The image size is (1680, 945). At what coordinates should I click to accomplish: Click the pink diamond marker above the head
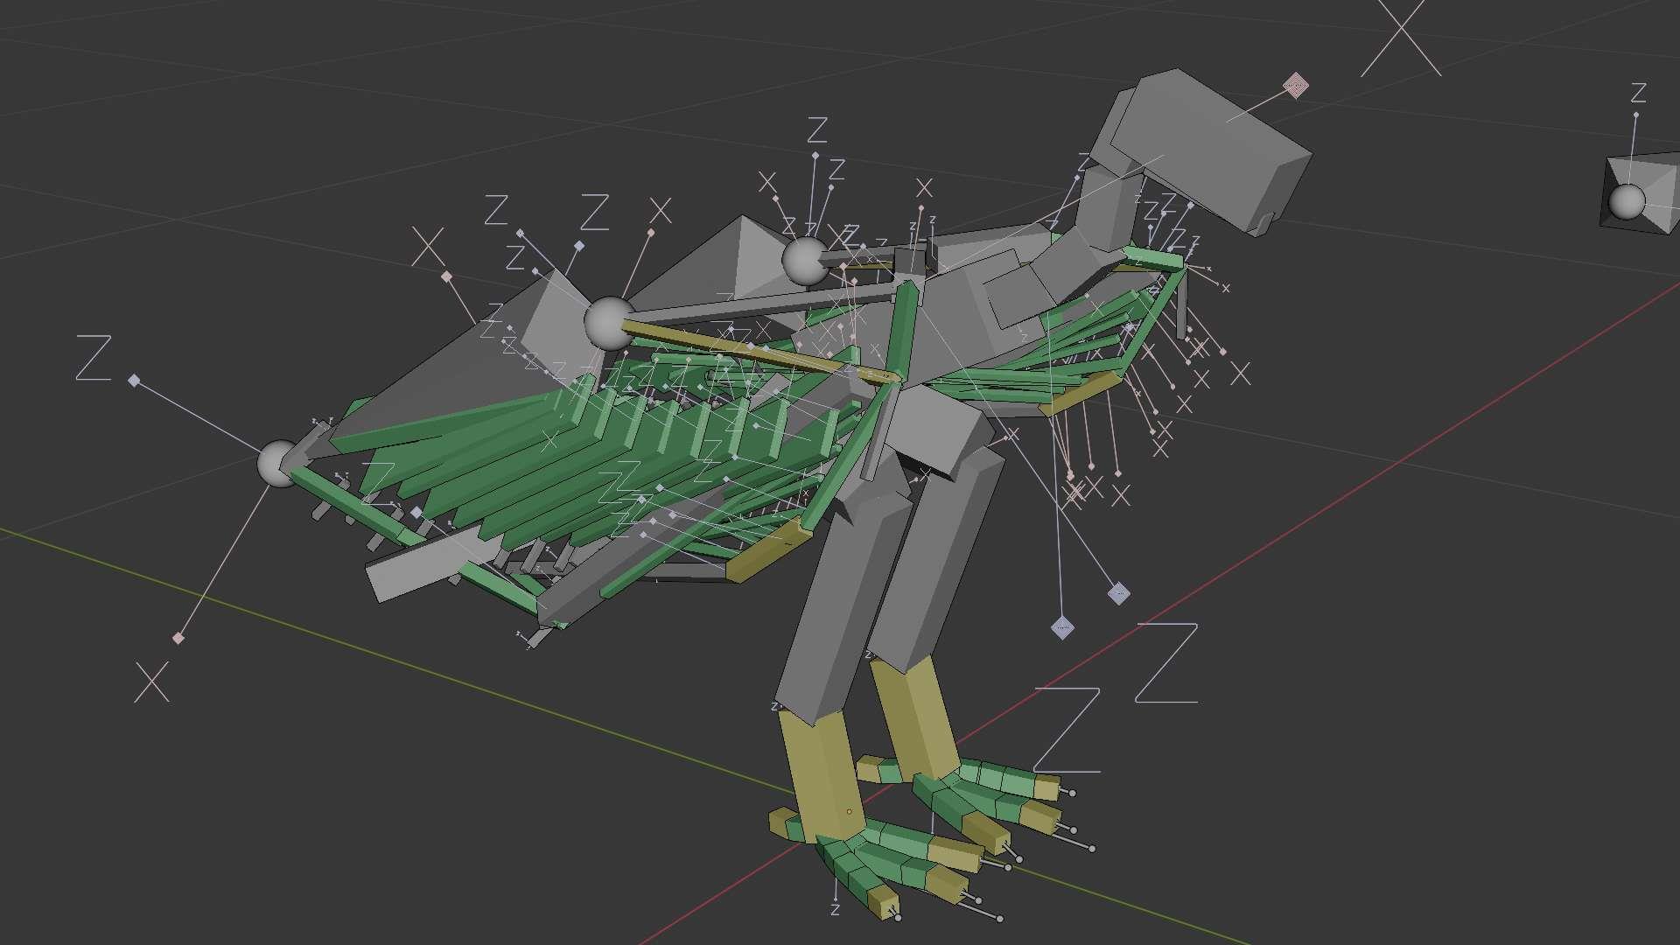tap(1295, 86)
